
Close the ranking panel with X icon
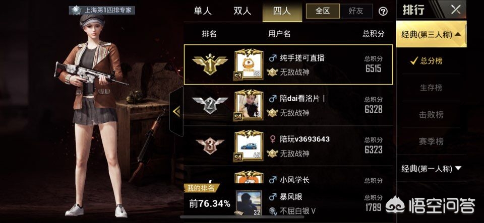point(456,10)
